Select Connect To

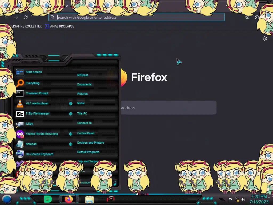click(x=84, y=123)
